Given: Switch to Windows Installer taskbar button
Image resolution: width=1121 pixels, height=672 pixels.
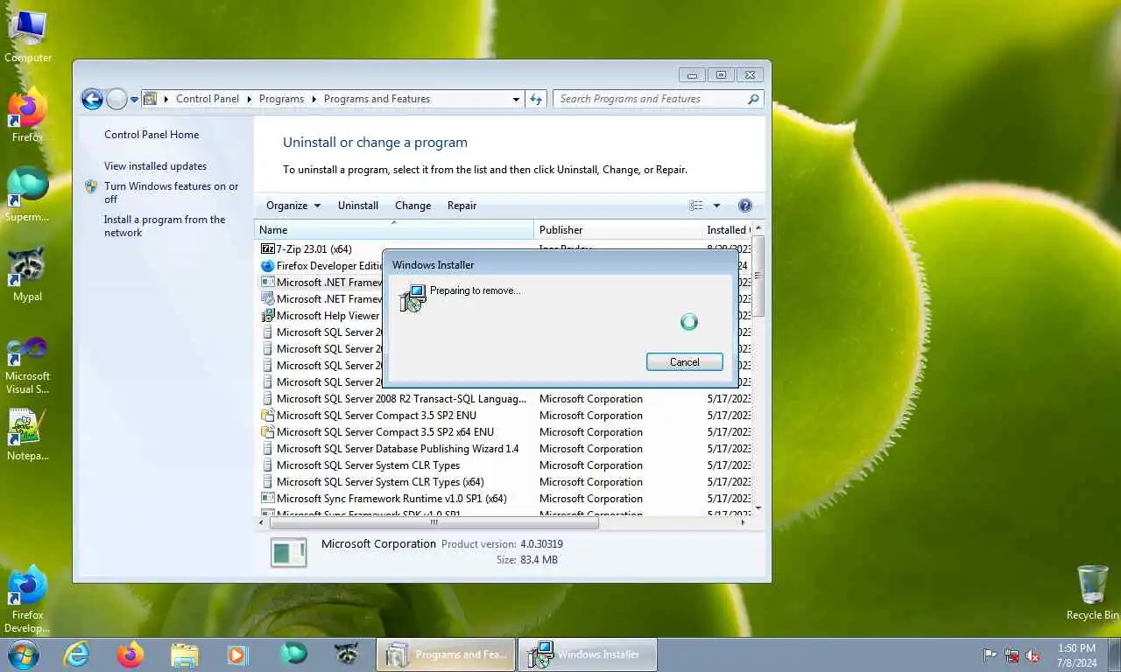Looking at the screenshot, I should (588, 654).
